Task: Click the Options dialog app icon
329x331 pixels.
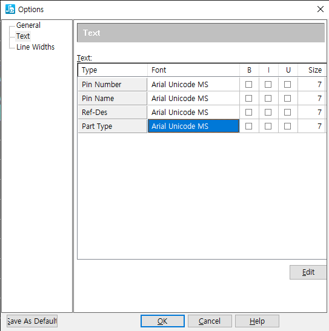Action: pos(10,9)
